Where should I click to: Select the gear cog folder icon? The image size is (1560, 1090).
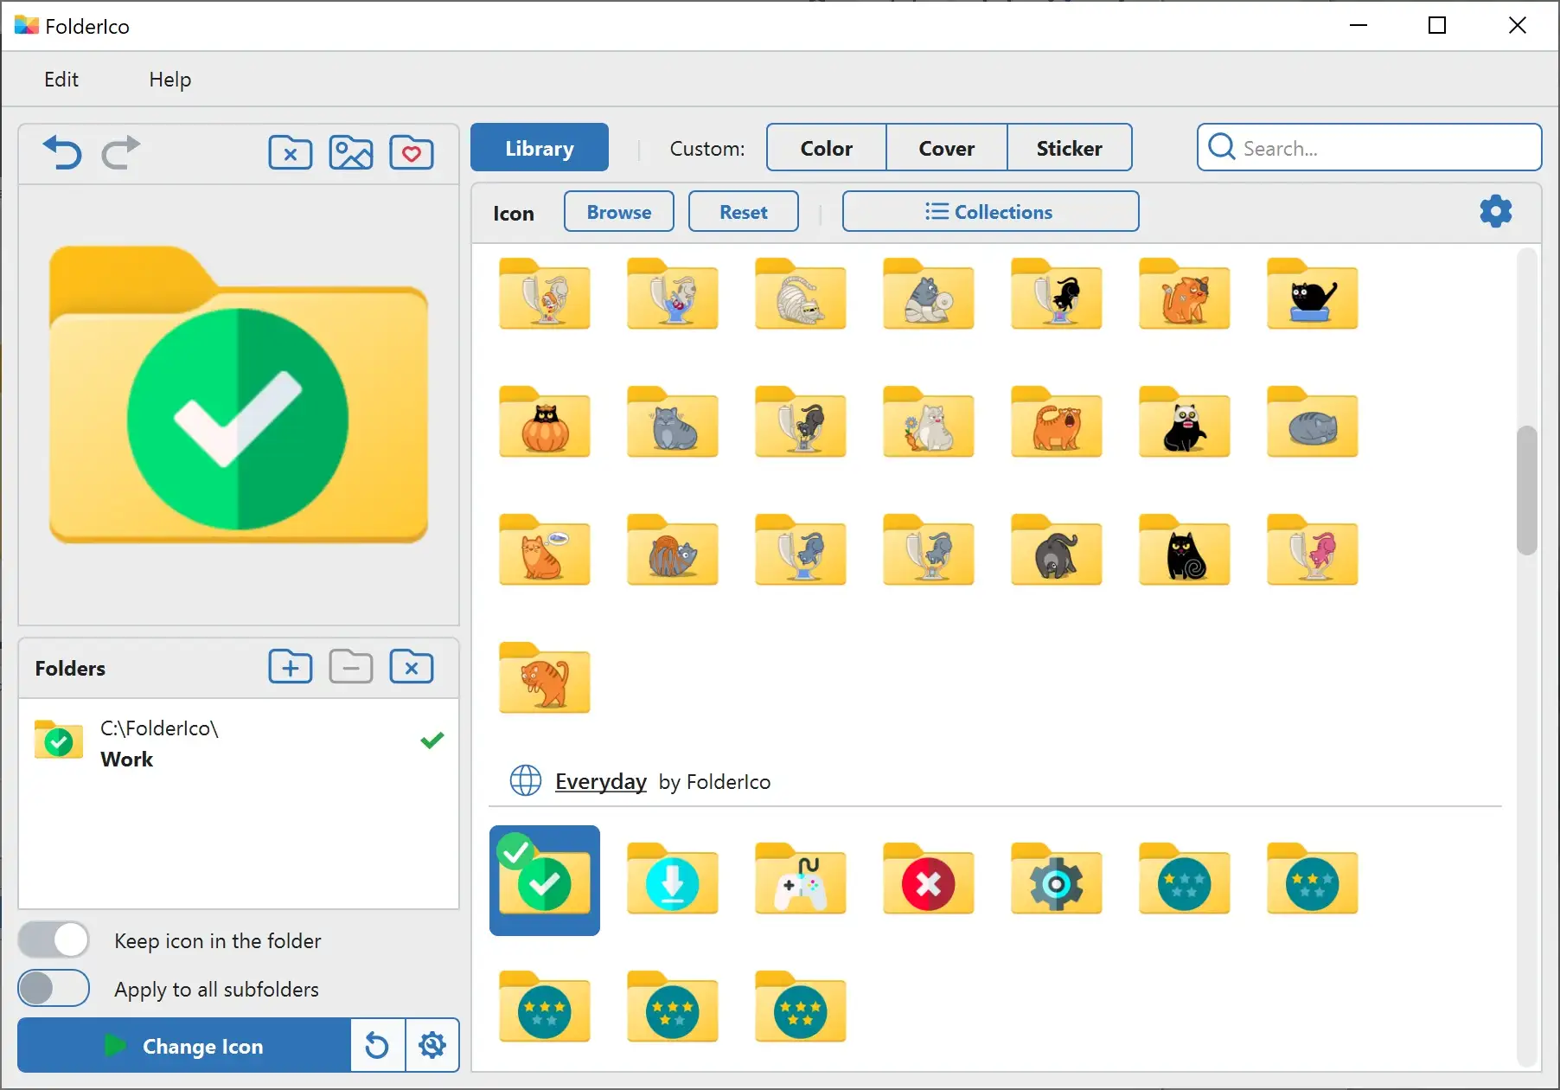(1057, 879)
